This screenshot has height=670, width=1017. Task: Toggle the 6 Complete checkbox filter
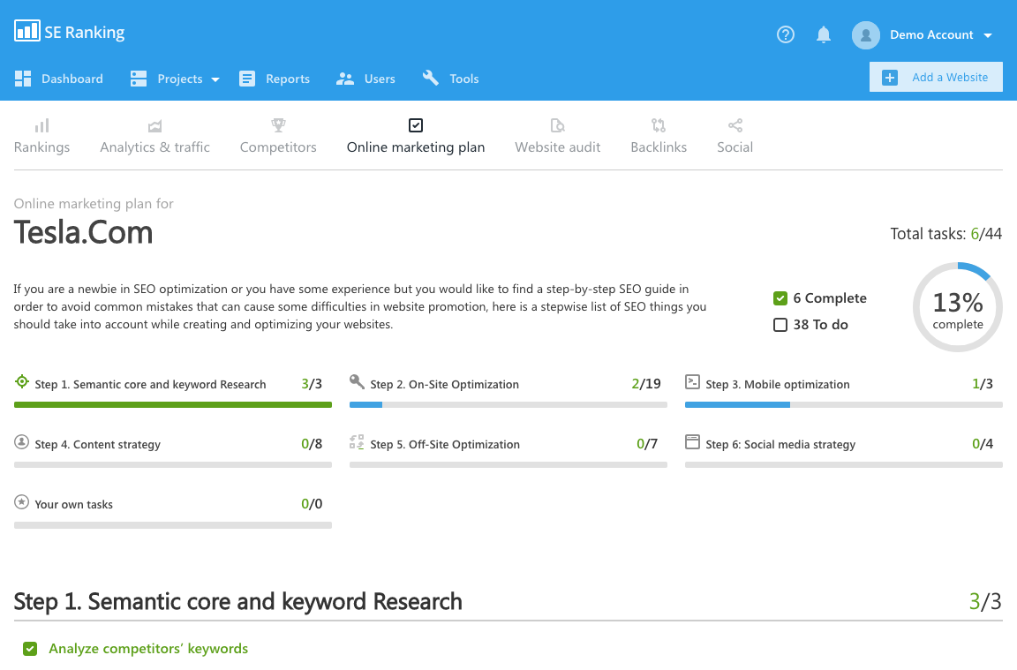[780, 298]
